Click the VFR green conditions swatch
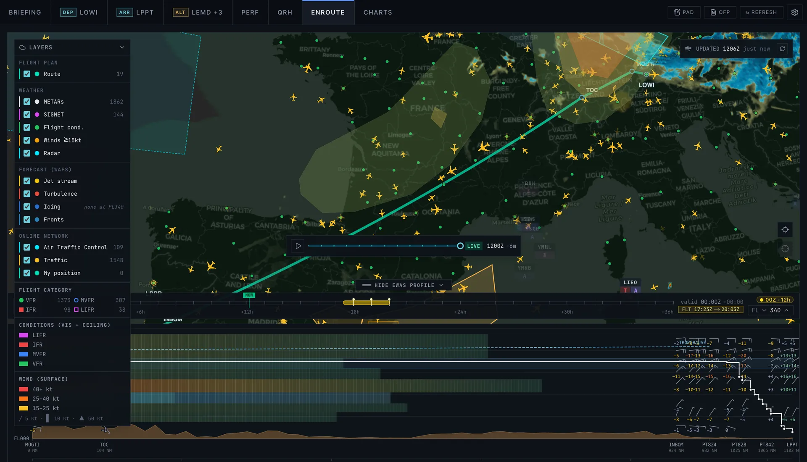 [x=24, y=364]
